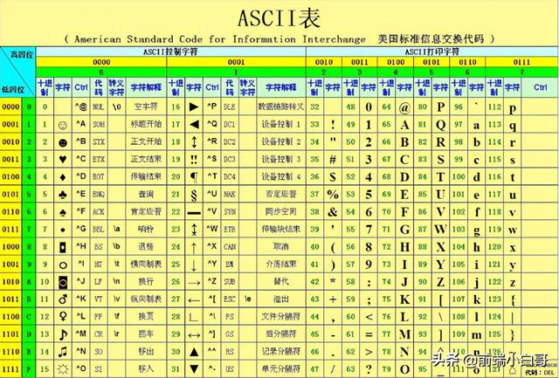The height and width of the screenshot is (378, 559).
Task: Click the heart symbol for decimal 3
Action: [x=63, y=159]
